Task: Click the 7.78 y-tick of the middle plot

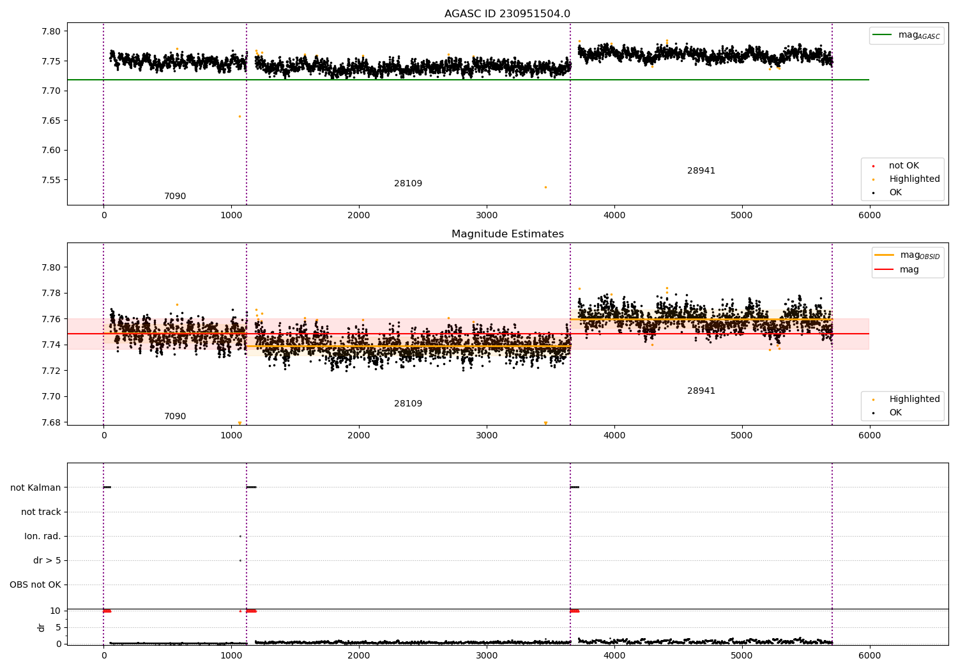Action: 51,294
